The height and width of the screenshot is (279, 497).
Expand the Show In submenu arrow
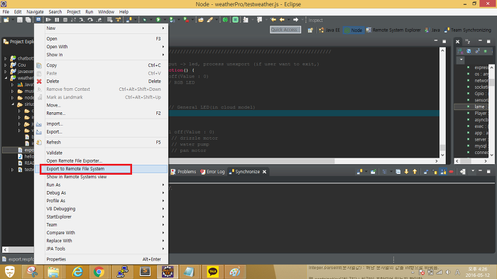coord(163,55)
